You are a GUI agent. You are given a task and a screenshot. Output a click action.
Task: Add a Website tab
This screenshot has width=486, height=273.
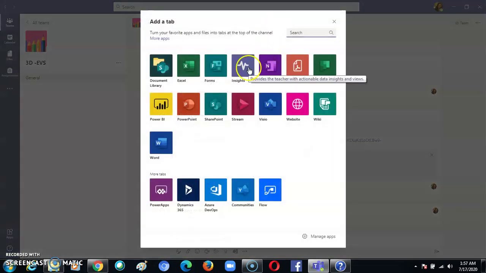(298, 104)
